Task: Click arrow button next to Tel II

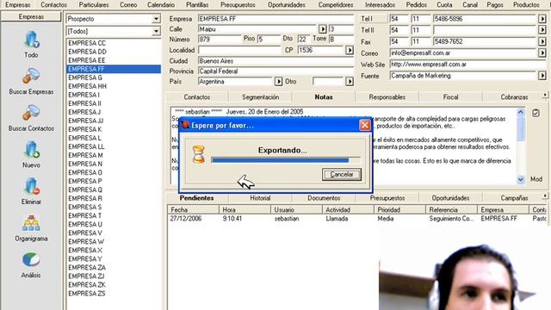Action: click(x=542, y=30)
